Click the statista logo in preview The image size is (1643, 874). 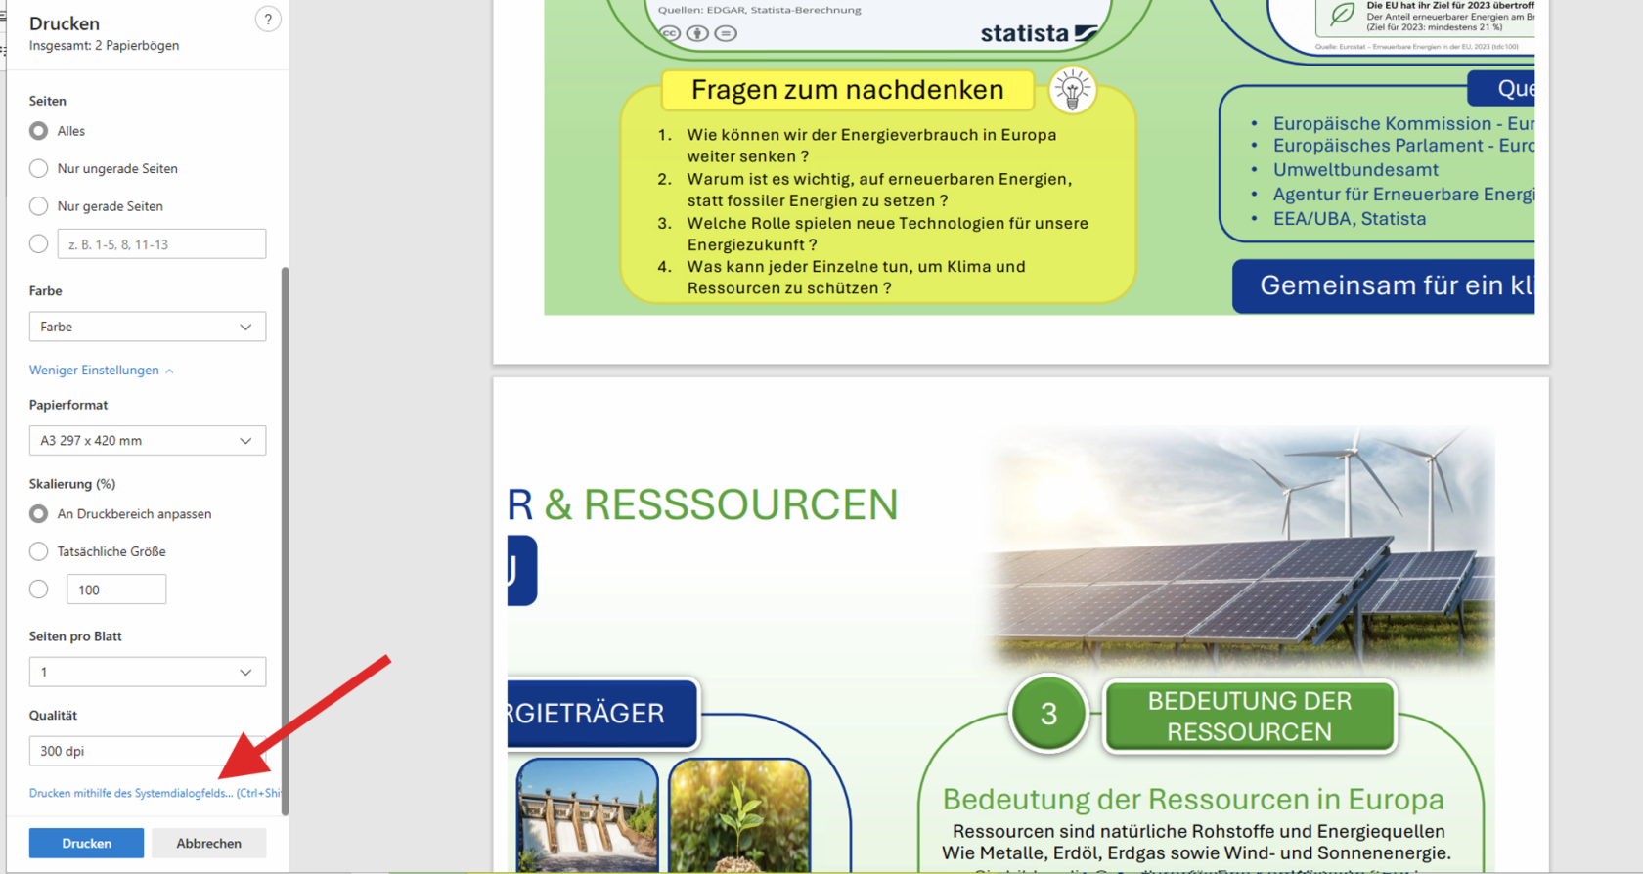pos(1039,33)
